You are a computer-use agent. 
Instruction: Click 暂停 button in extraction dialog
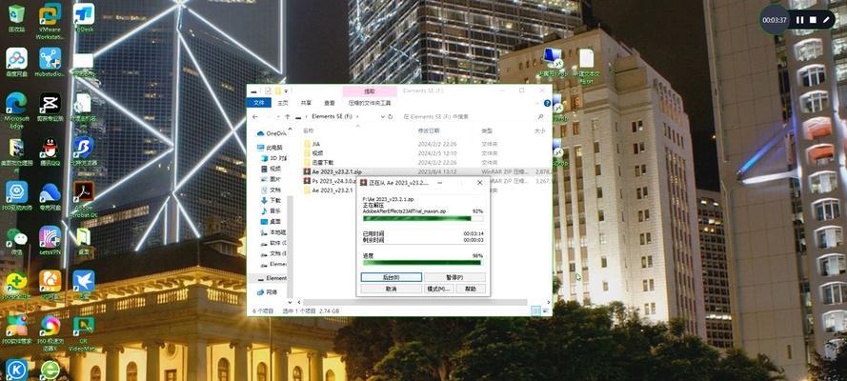point(454,277)
